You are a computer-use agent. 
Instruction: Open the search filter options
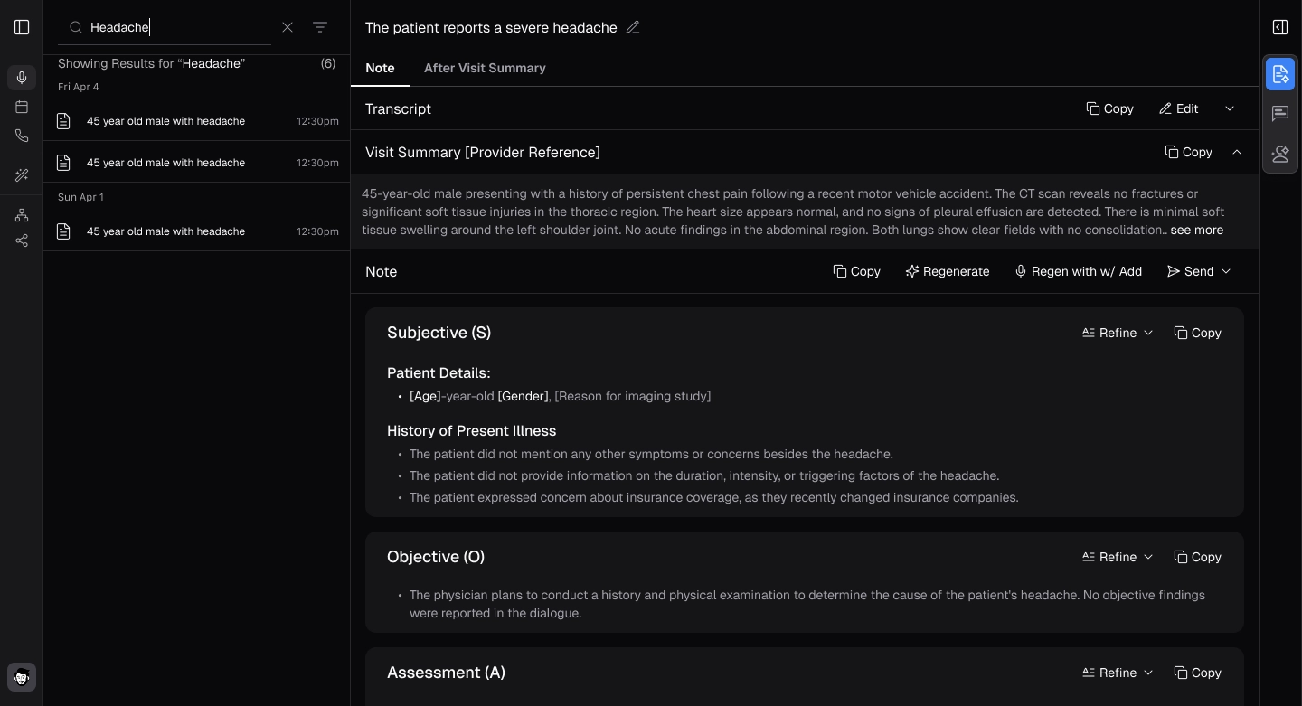tap(320, 27)
